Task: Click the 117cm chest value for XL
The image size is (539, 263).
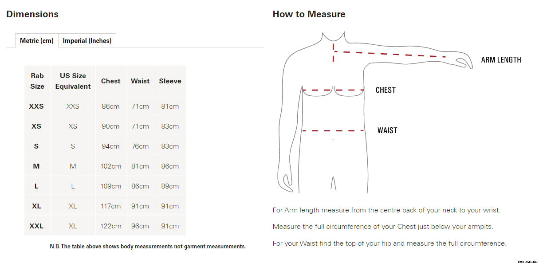Action: [x=111, y=206]
